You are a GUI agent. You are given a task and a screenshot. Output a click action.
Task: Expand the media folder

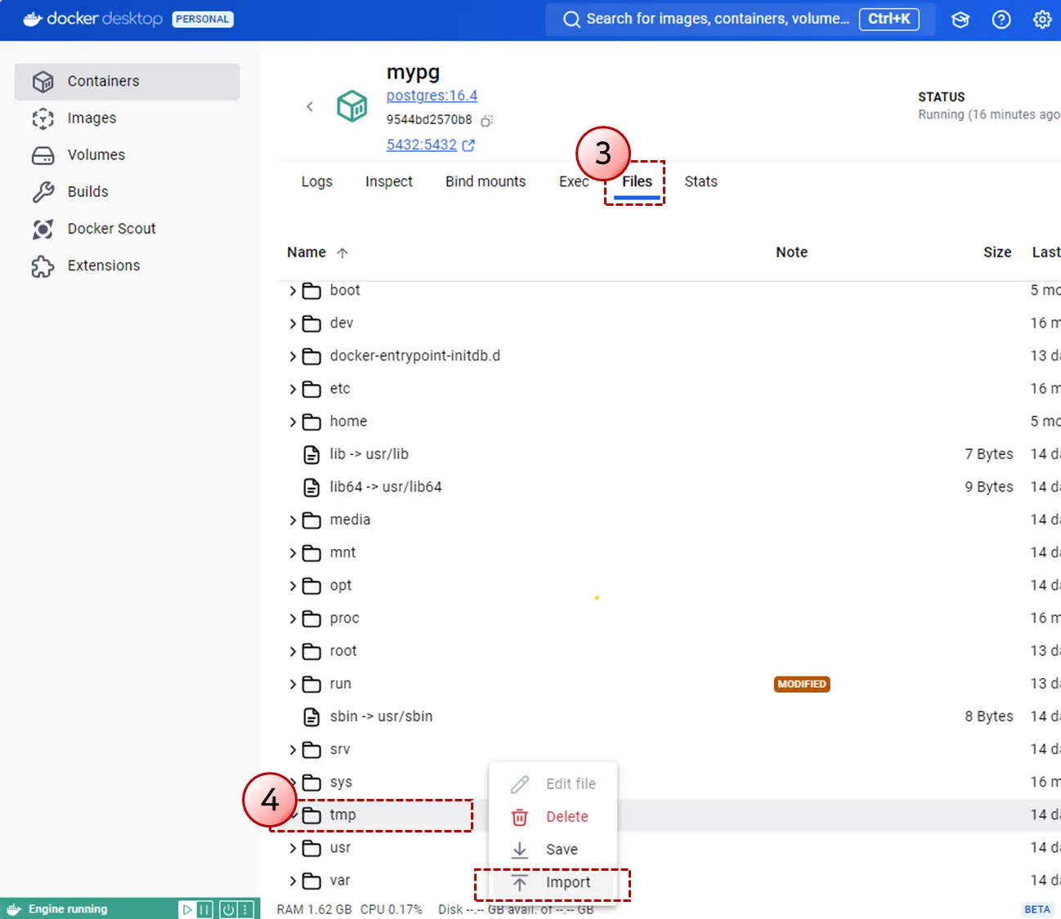tap(293, 520)
